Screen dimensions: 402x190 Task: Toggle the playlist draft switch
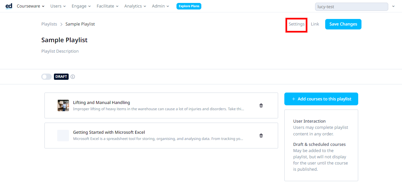[46, 77]
